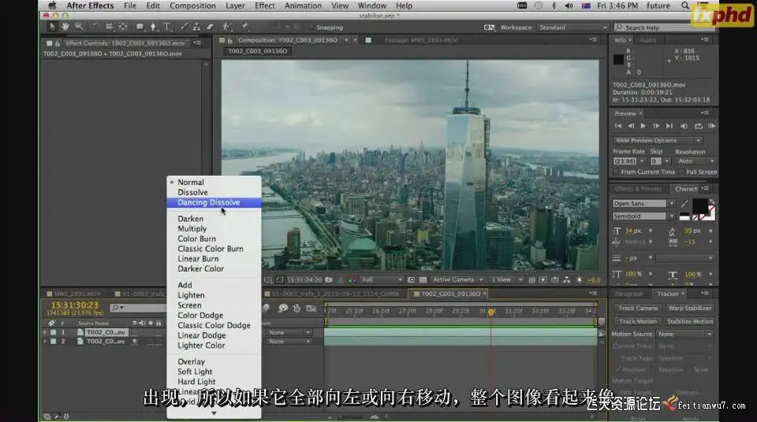Click the text fill color swatch
The height and width of the screenshot is (422, 757).
pos(699,206)
